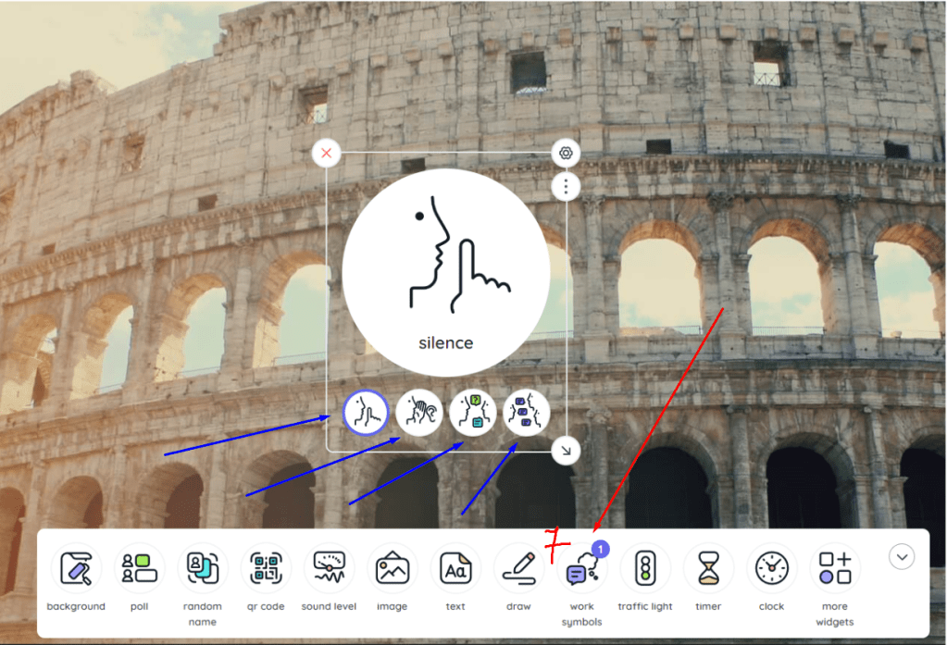Switch to the whisper work symbol
Viewport: 947px width, 645px height.
tap(419, 413)
